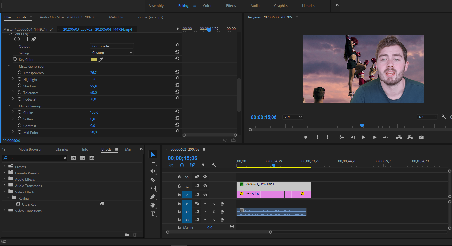Expand the Shadow parameter
The image size is (452, 246).
(13, 85)
